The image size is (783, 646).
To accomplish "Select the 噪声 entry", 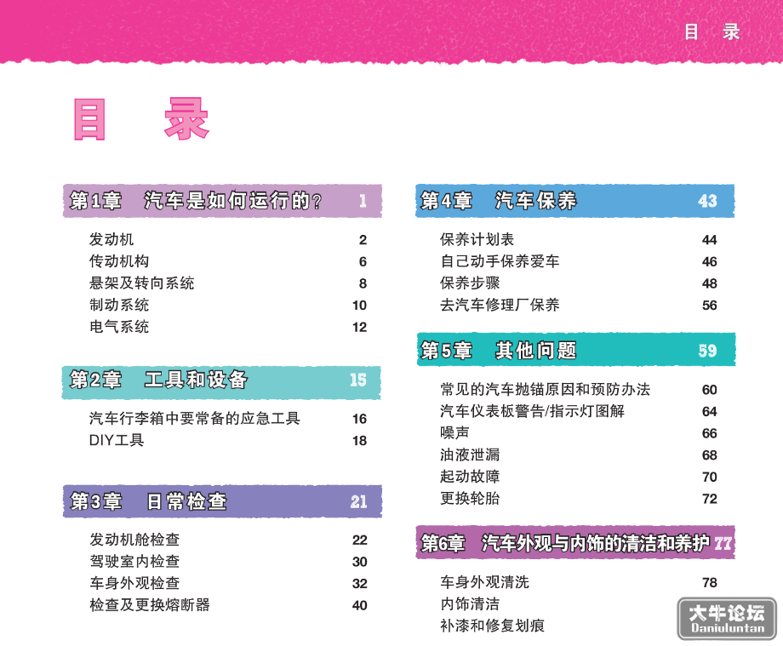I will [454, 433].
